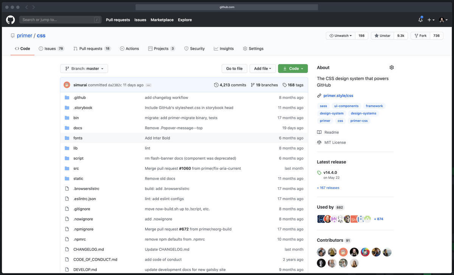Screen dimensions: 454x275
Task: View the + 874 dependents link
Action: click(x=379, y=219)
